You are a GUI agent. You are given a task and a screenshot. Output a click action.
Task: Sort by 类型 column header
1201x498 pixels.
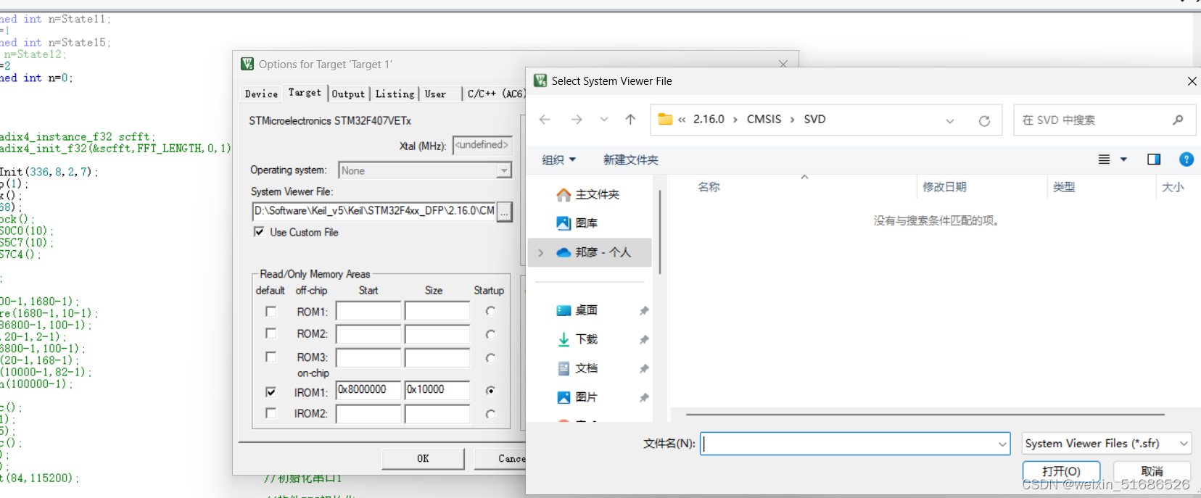[x=1064, y=187]
